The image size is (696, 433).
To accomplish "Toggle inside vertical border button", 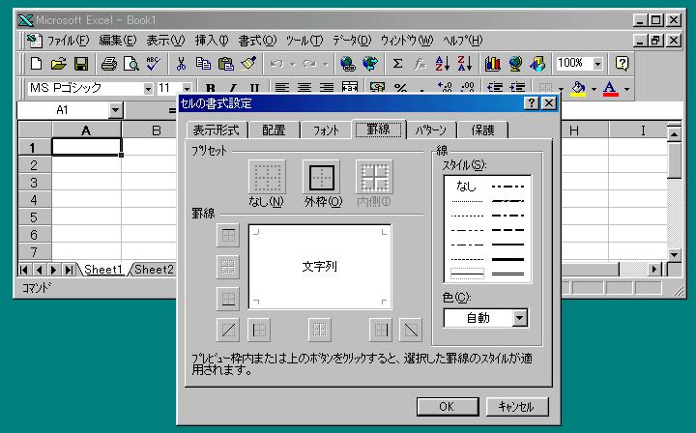I will click(320, 331).
